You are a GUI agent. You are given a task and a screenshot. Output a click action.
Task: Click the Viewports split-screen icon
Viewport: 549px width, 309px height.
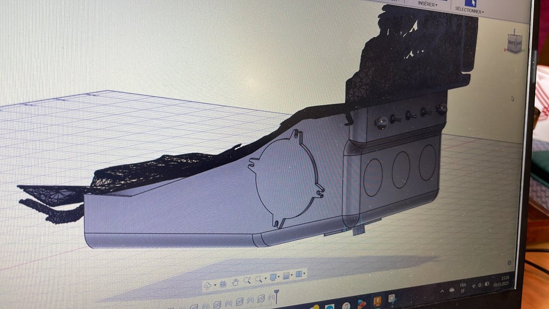(x=299, y=274)
